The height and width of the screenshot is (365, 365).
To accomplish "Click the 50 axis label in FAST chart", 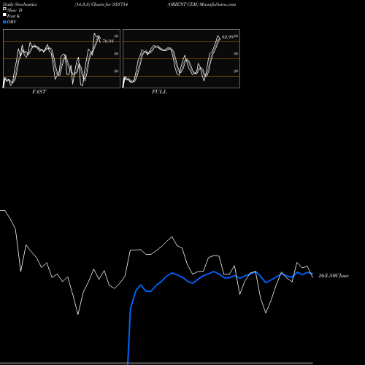I will [x=116, y=53].
